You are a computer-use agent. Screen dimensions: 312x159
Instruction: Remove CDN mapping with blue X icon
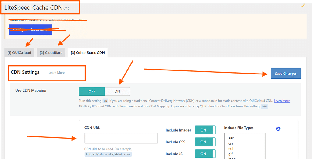(278, 129)
